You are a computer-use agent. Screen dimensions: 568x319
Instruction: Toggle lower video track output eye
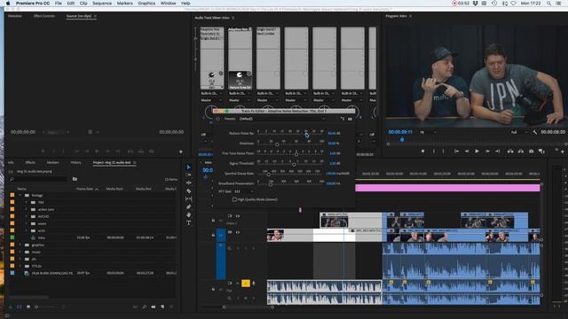(x=238, y=232)
